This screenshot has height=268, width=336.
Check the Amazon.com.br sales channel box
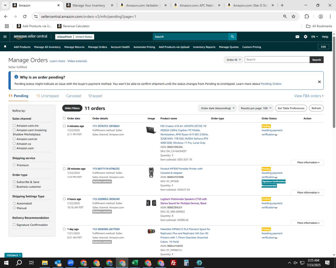[14, 139]
